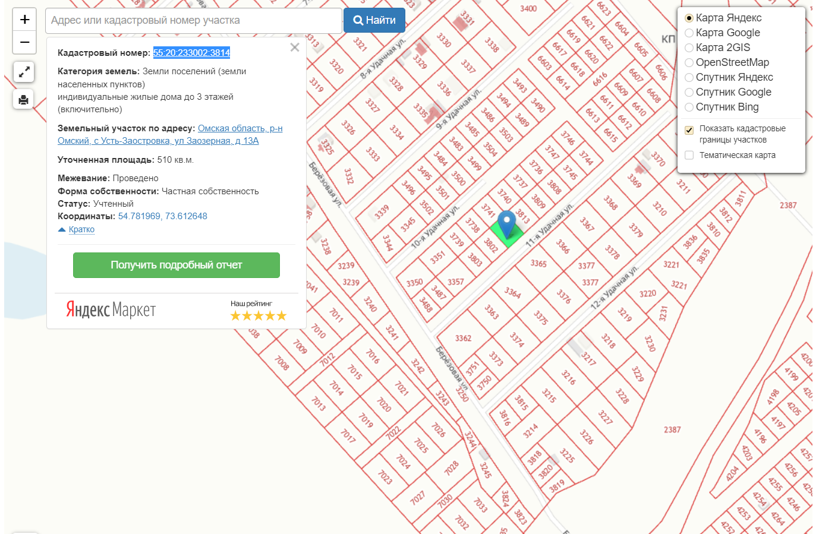Click parcel 7027 on the map
Image resolution: width=819 pixels, height=534 pixels.
417,498
